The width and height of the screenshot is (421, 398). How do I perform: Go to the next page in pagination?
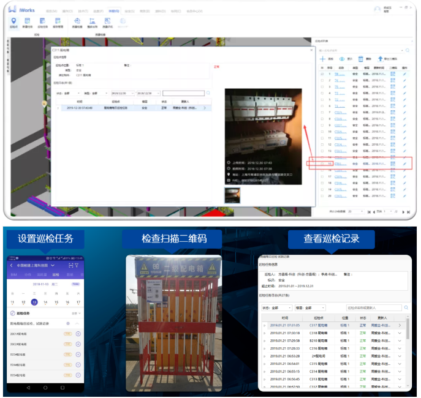pyautogui.click(x=403, y=212)
